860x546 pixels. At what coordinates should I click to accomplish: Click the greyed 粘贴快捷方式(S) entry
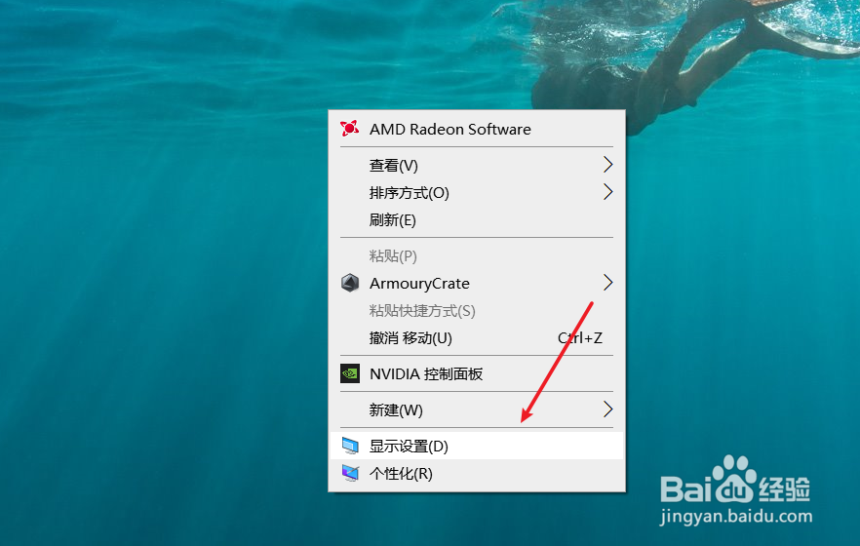(476, 311)
